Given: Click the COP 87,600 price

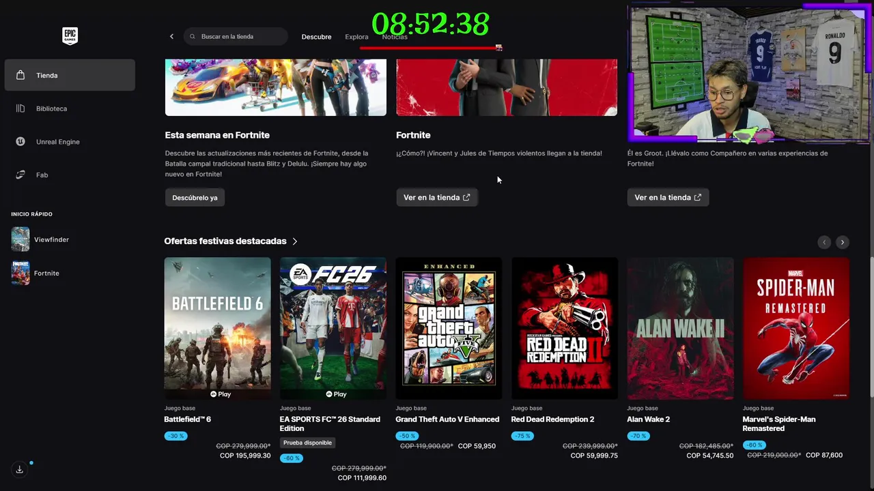Looking at the screenshot, I should pyautogui.click(x=824, y=455).
